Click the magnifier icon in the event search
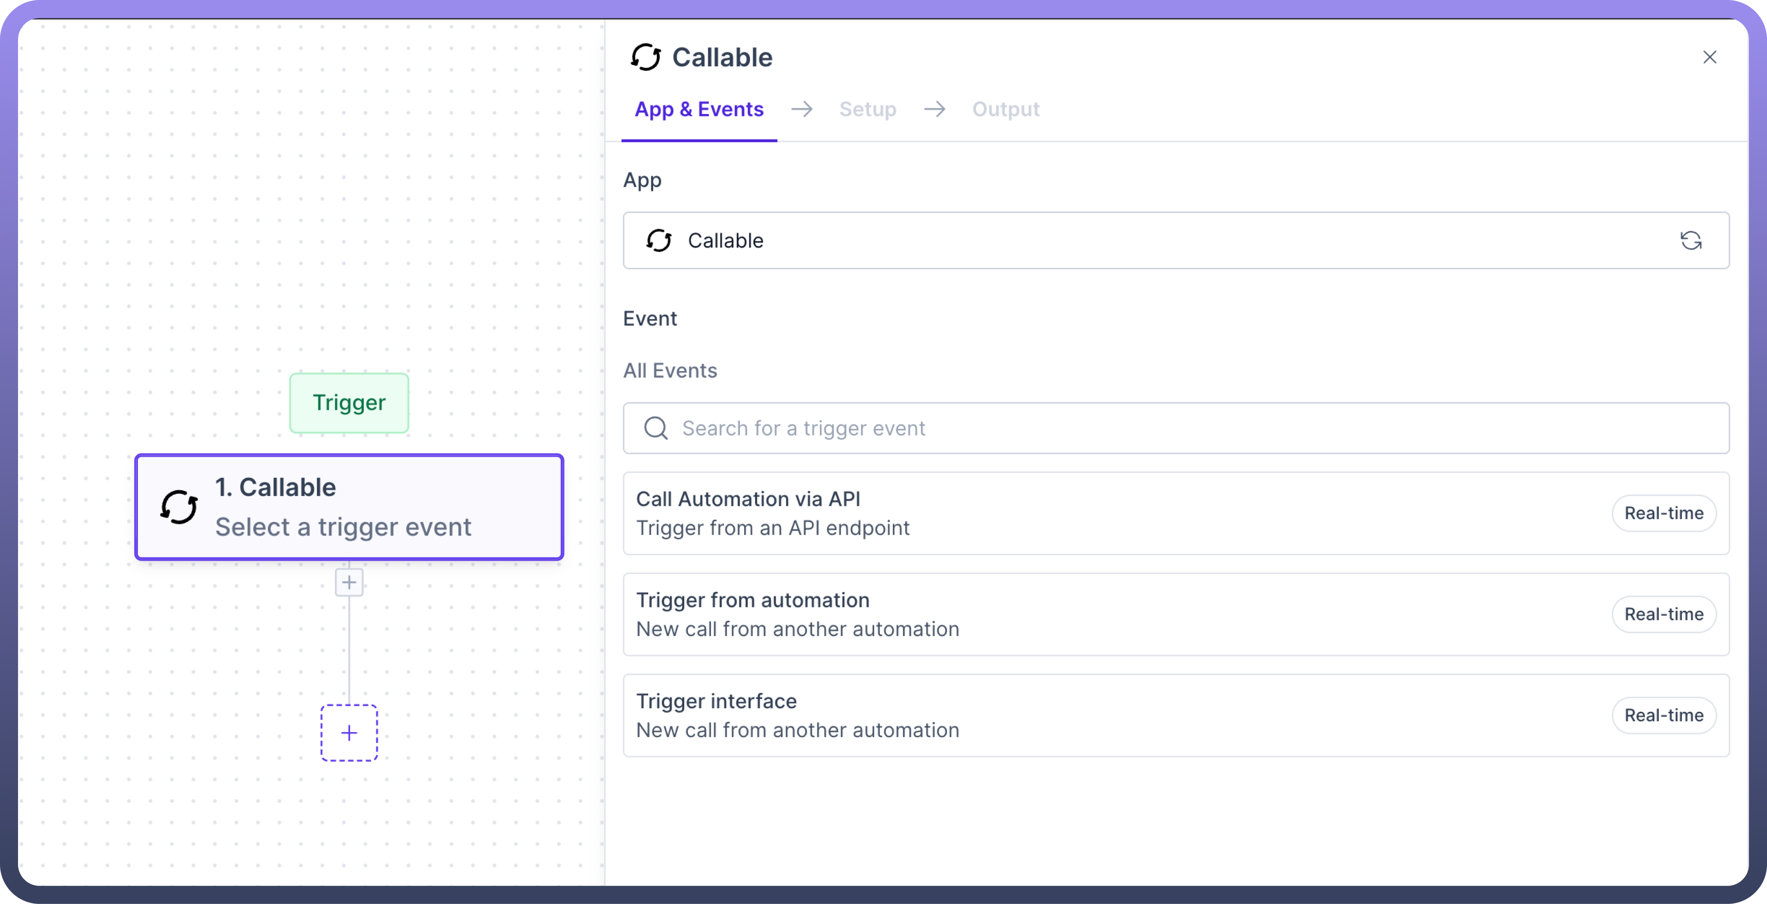 point(656,428)
